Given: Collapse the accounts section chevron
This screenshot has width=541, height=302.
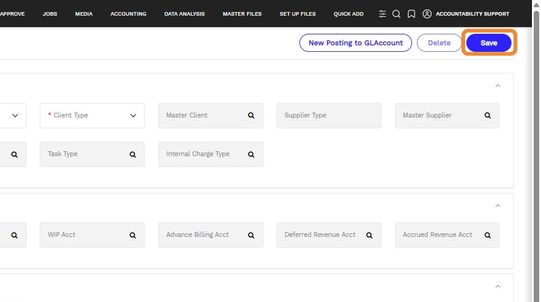Looking at the screenshot, I should pos(498,206).
